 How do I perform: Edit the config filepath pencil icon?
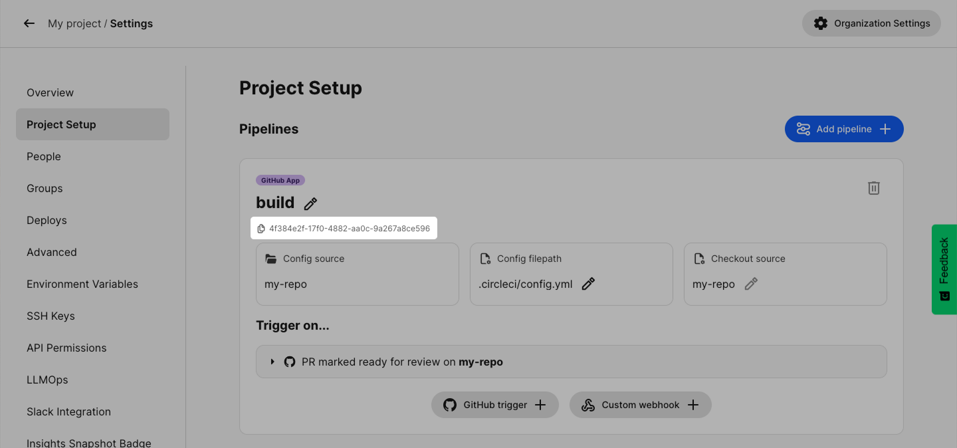pos(588,284)
